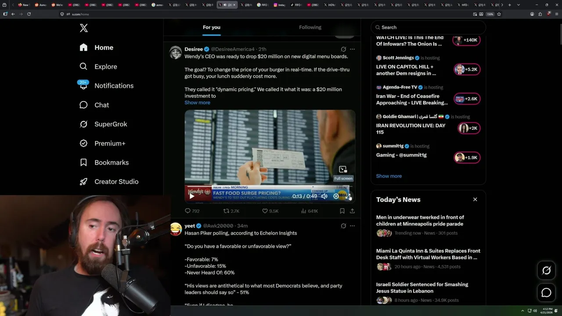Bookmark Desiree's post
This screenshot has height=316, width=562.
pos(342,211)
